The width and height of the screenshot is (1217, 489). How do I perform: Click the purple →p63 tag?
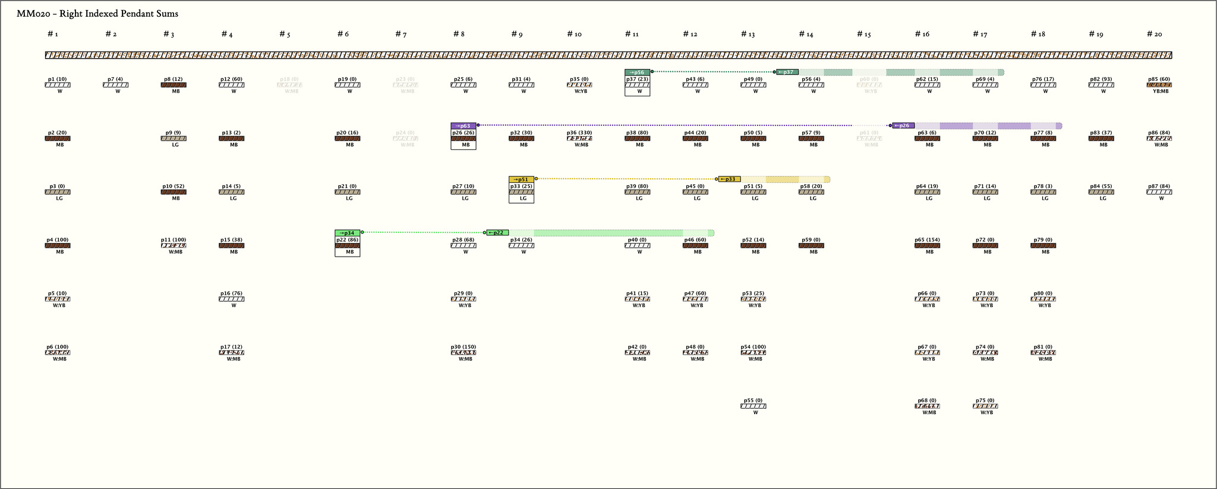[464, 126]
